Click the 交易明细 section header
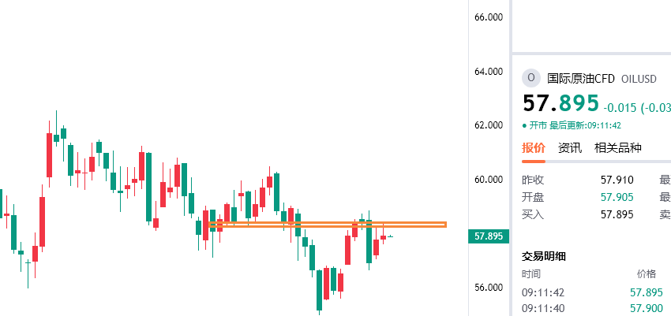671x316 pixels. pyautogui.click(x=544, y=256)
